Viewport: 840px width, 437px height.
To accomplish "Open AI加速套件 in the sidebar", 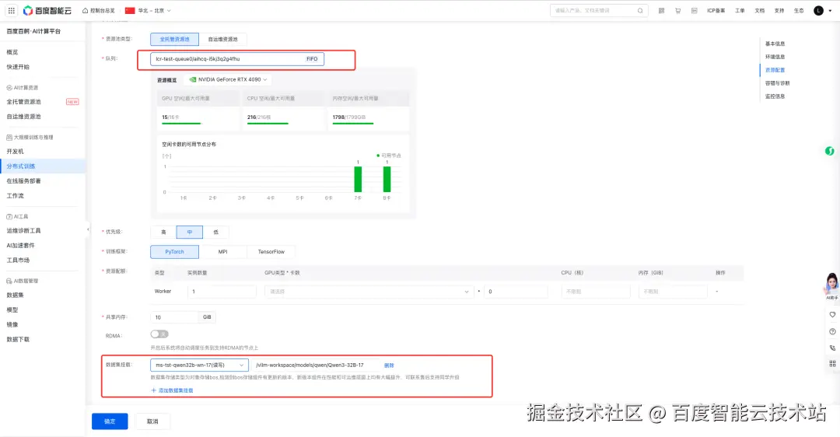I will pyautogui.click(x=21, y=245).
